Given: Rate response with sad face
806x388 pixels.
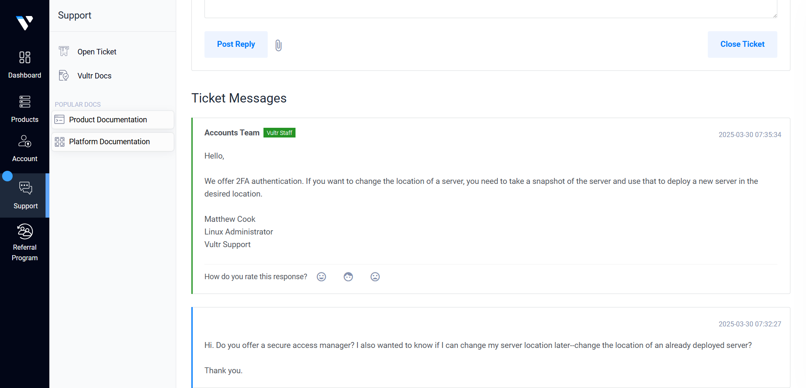Looking at the screenshot, I should (x=375, y=277).
